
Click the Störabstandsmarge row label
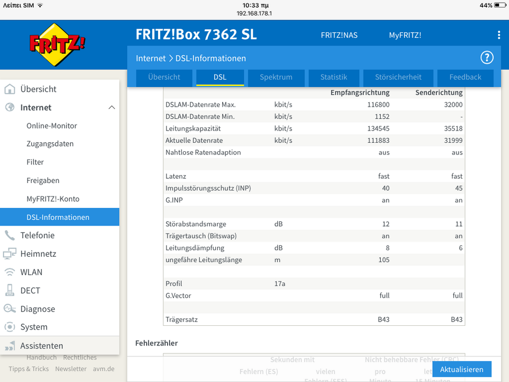(x=196, y=224)
